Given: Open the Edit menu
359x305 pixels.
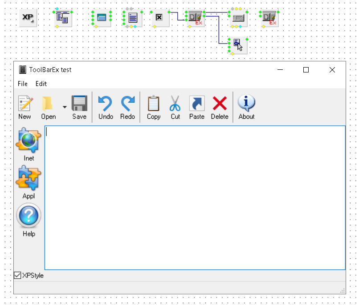Looking at the screenshot, I should [41, 84].
